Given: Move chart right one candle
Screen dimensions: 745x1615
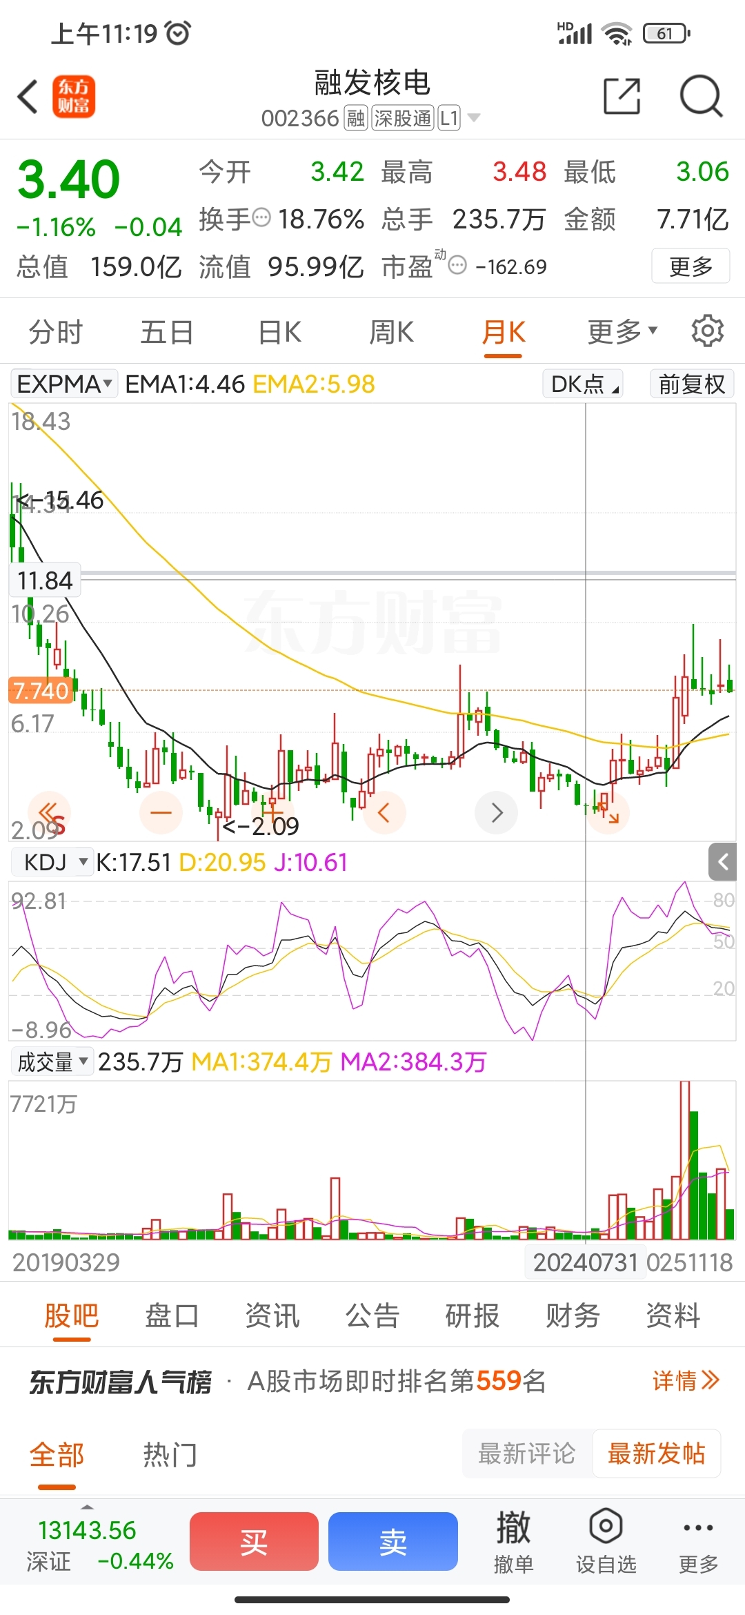Looking at the screenshot, I should click(x=497, y=812).
